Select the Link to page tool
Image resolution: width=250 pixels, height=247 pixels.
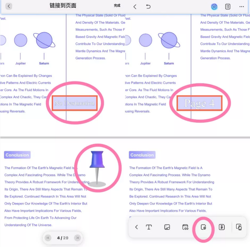click(x=204, y=227)
